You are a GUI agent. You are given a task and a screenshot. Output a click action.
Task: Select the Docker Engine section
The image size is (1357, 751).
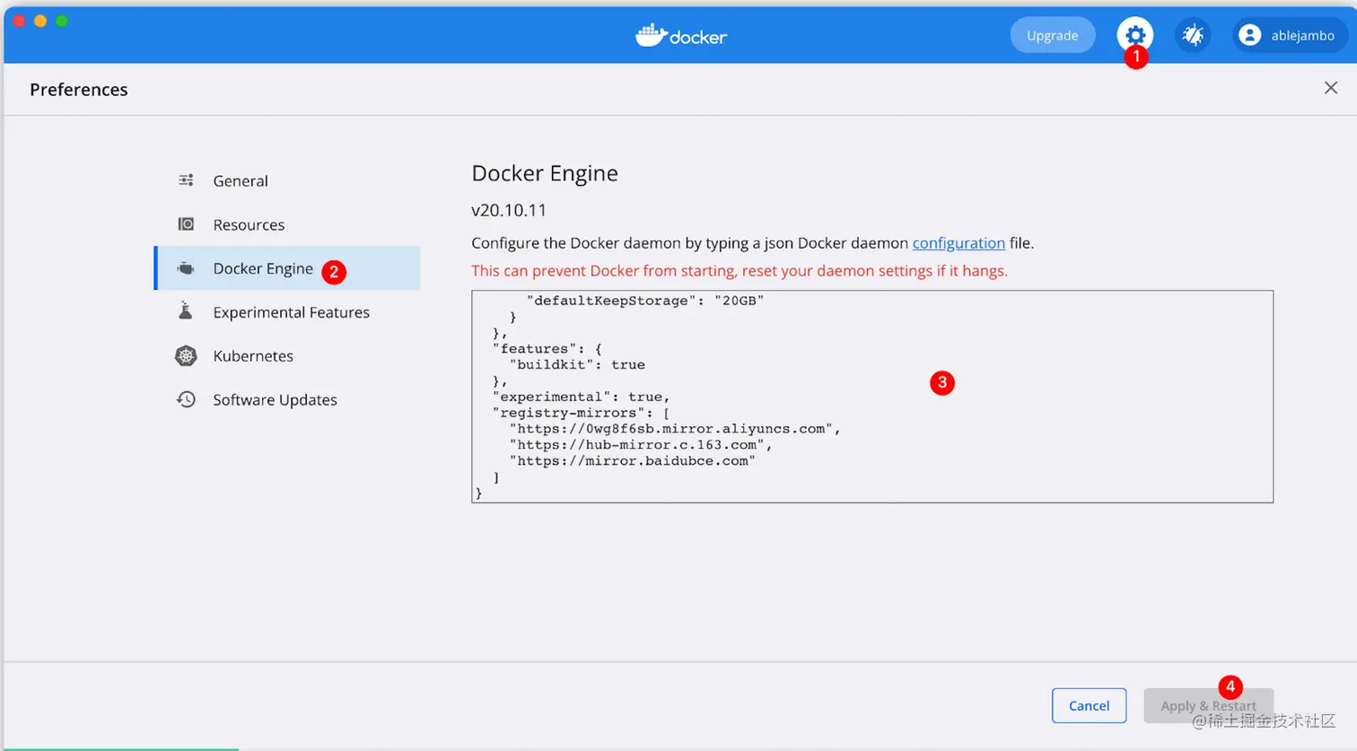[287, 268]
